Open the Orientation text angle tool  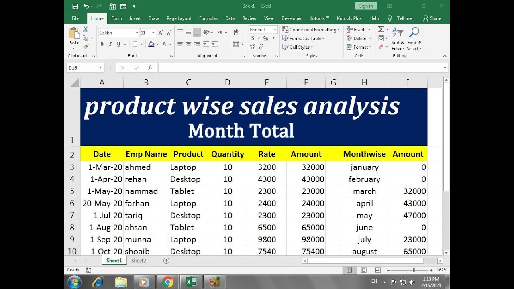[x=206, y=32]
